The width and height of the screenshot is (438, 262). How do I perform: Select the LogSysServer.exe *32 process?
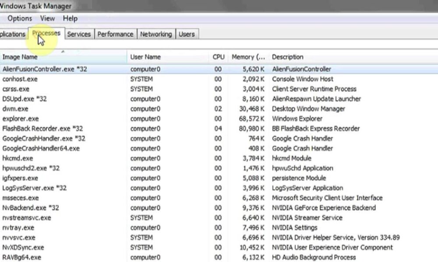(219, 188)
